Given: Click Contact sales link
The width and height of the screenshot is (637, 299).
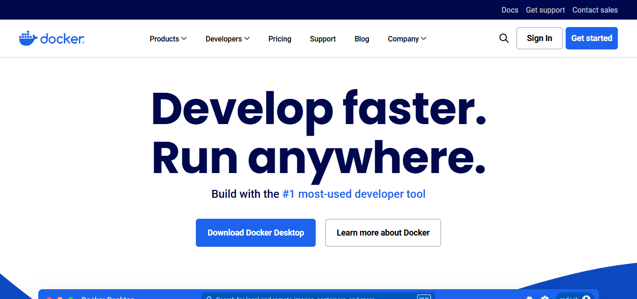Looking at the screenshot, I should click(595, 10).
